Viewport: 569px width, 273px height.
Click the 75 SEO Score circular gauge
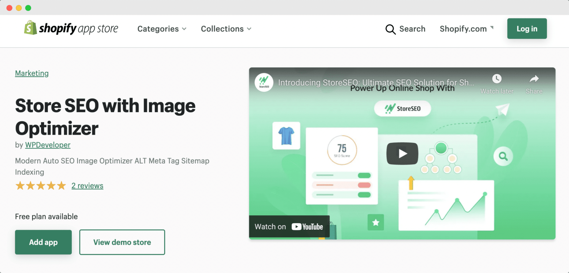tap(342, 150)
